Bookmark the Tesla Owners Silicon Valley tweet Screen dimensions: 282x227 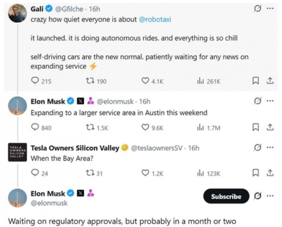tap(255, 173)
